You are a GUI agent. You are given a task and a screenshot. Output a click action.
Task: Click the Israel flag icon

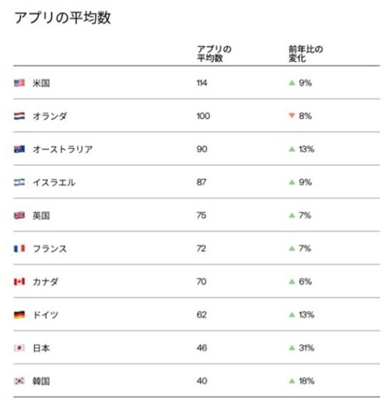[x=19, y=182]
